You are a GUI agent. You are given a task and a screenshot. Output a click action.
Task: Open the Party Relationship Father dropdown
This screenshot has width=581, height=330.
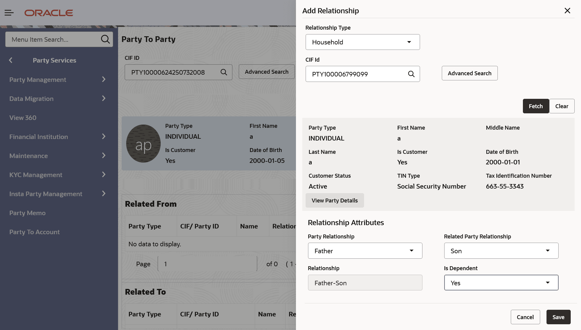point(365,251)
